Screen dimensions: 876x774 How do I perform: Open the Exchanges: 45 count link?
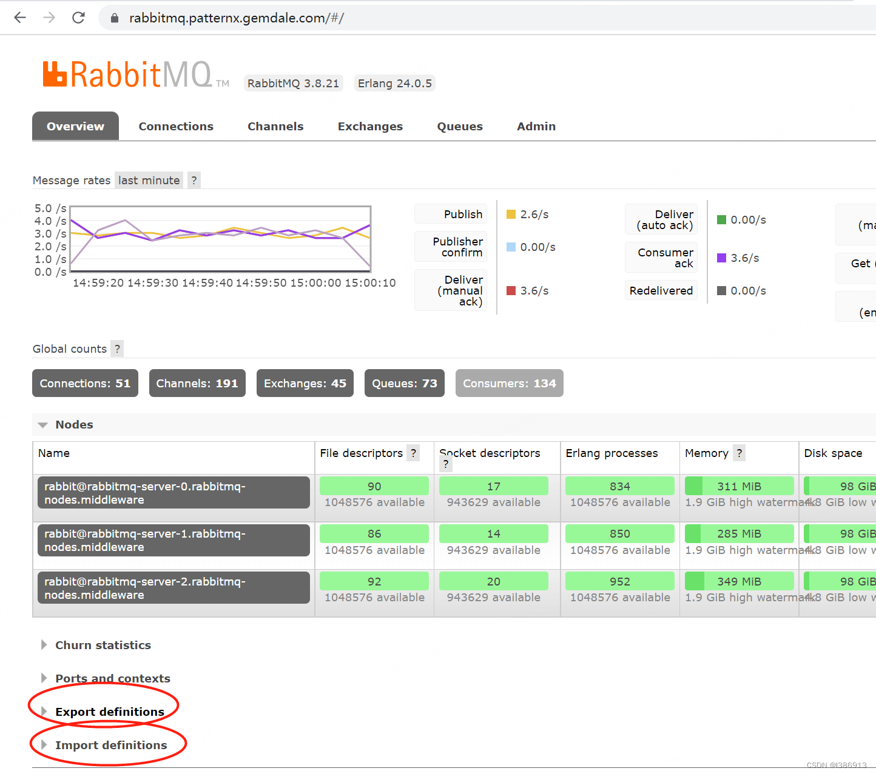(305, 383)
